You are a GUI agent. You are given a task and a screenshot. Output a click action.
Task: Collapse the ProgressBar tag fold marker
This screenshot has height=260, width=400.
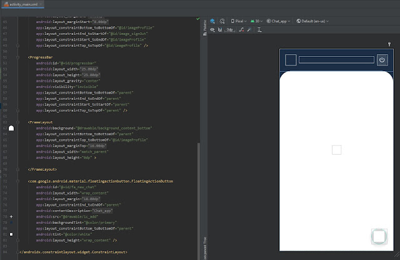click(18, 56)
